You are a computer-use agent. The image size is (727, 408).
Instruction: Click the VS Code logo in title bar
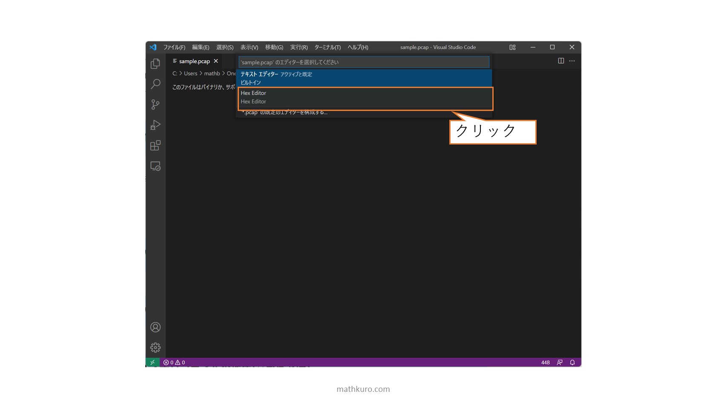pos(153,47)
